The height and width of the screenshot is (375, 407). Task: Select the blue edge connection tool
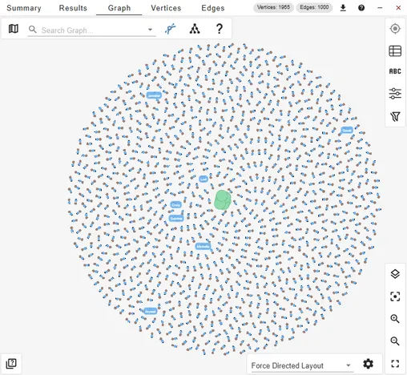pos(171,29)
